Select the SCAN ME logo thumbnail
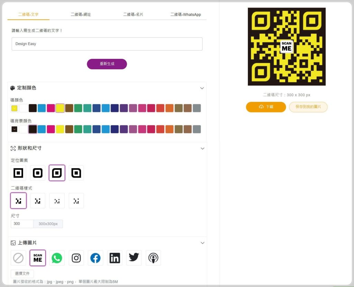The height and width of the screenshot is (287, 354). coord(37,258)
